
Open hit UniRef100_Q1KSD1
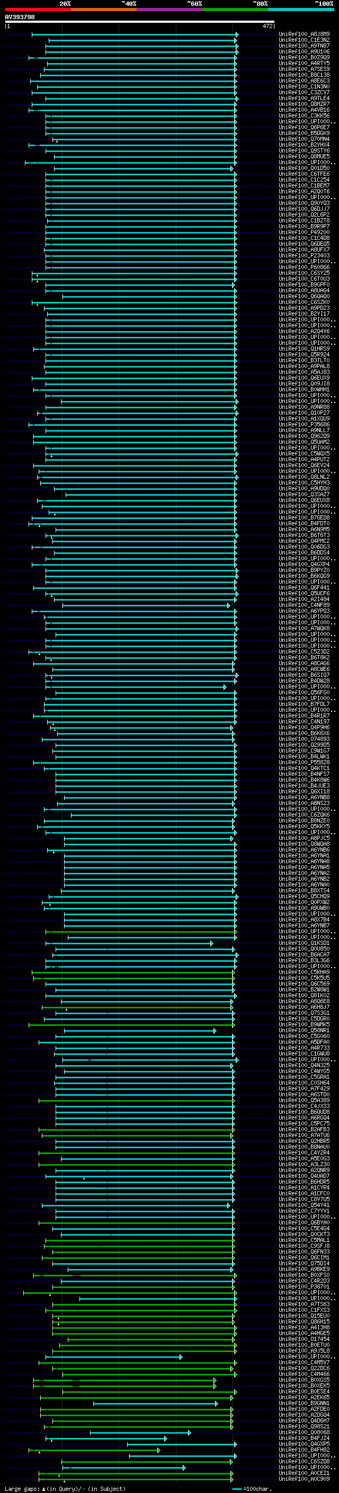tap(304, 943)
